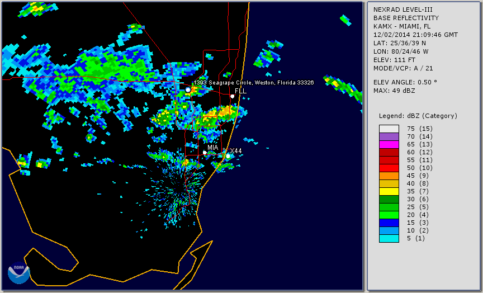Image resolution: width=483 pixels, height=293 pixels.
Task: Select the 30 dBZ dark green swatch
Action: pyautogui.click(x=389, y=199)
